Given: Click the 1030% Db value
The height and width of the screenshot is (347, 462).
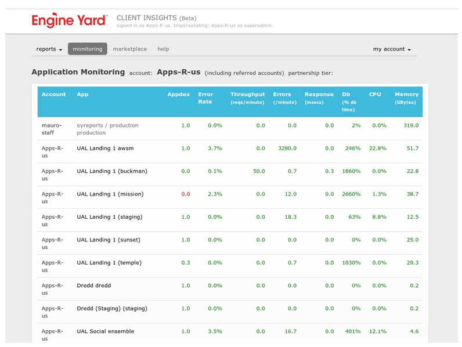Looking at the screenshot, I should (351, 263).
